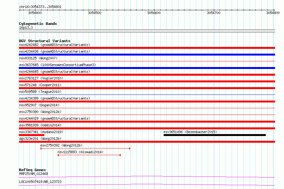Click the red bar under nsv4244645
The height and width of the screenshot is (189, 284).
coord(147,75)
